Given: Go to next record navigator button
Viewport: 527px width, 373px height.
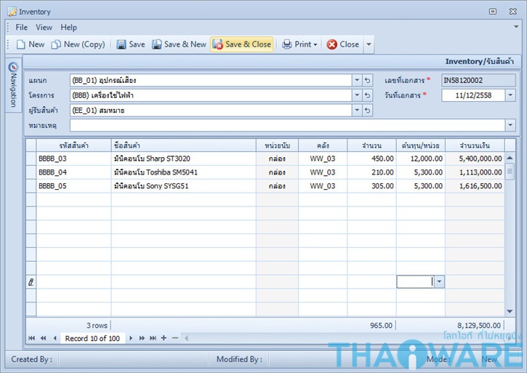Looking at the screenshot, I should (131, 338).
